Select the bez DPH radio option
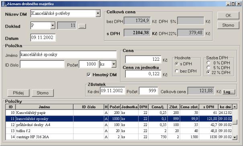This screenshot has height=146, width=243. (177, 71)
